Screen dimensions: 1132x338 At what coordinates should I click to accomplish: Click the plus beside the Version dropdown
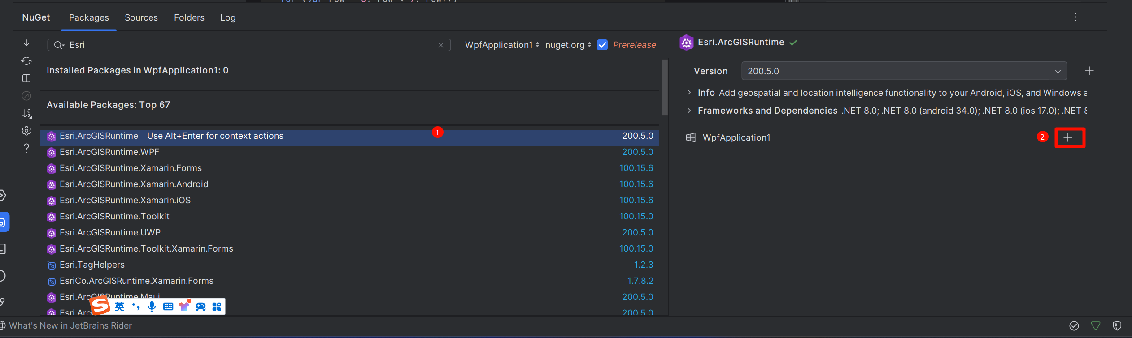coord(1089,71)
